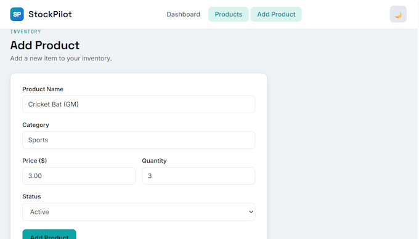Toggle dark mode with the moon icon

[398, 14]
